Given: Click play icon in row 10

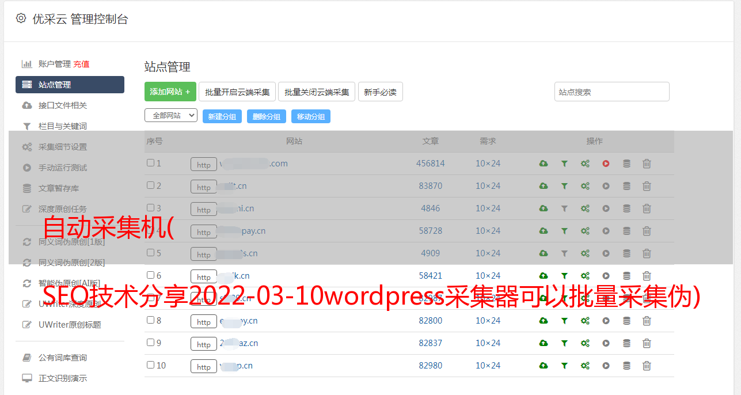Looking at the screenshot, I should click(x=606, y=366).
